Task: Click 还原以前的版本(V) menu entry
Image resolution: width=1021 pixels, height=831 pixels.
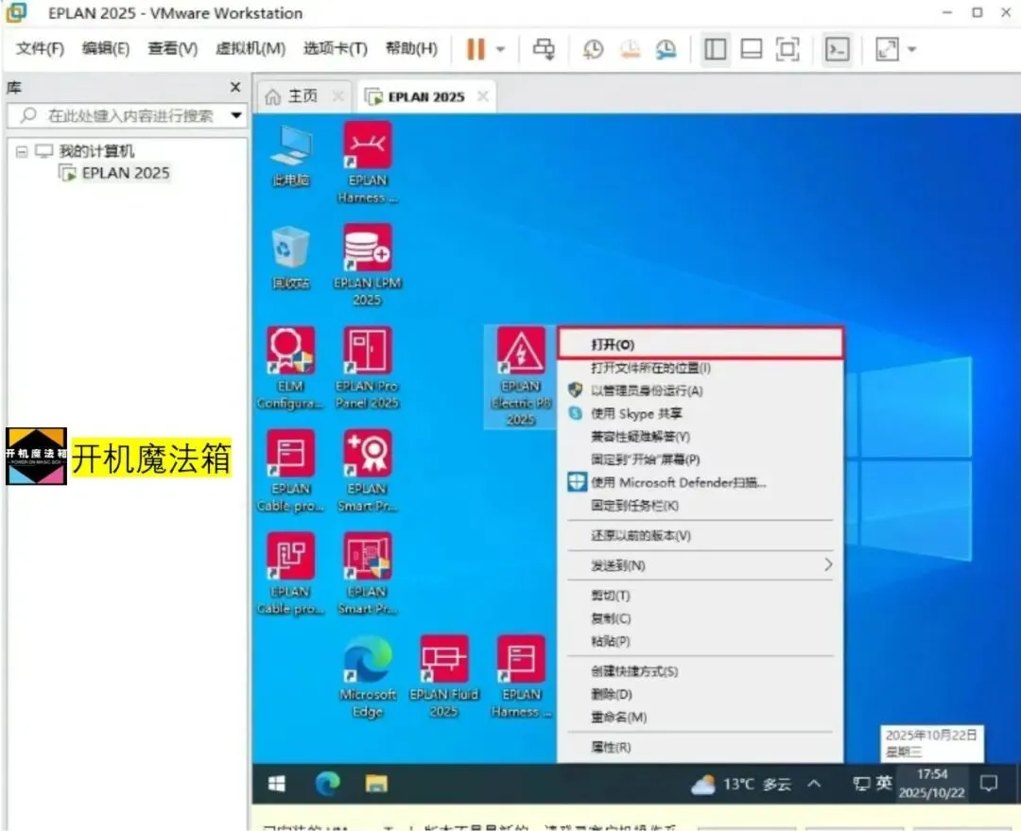Action: [701, 535]
